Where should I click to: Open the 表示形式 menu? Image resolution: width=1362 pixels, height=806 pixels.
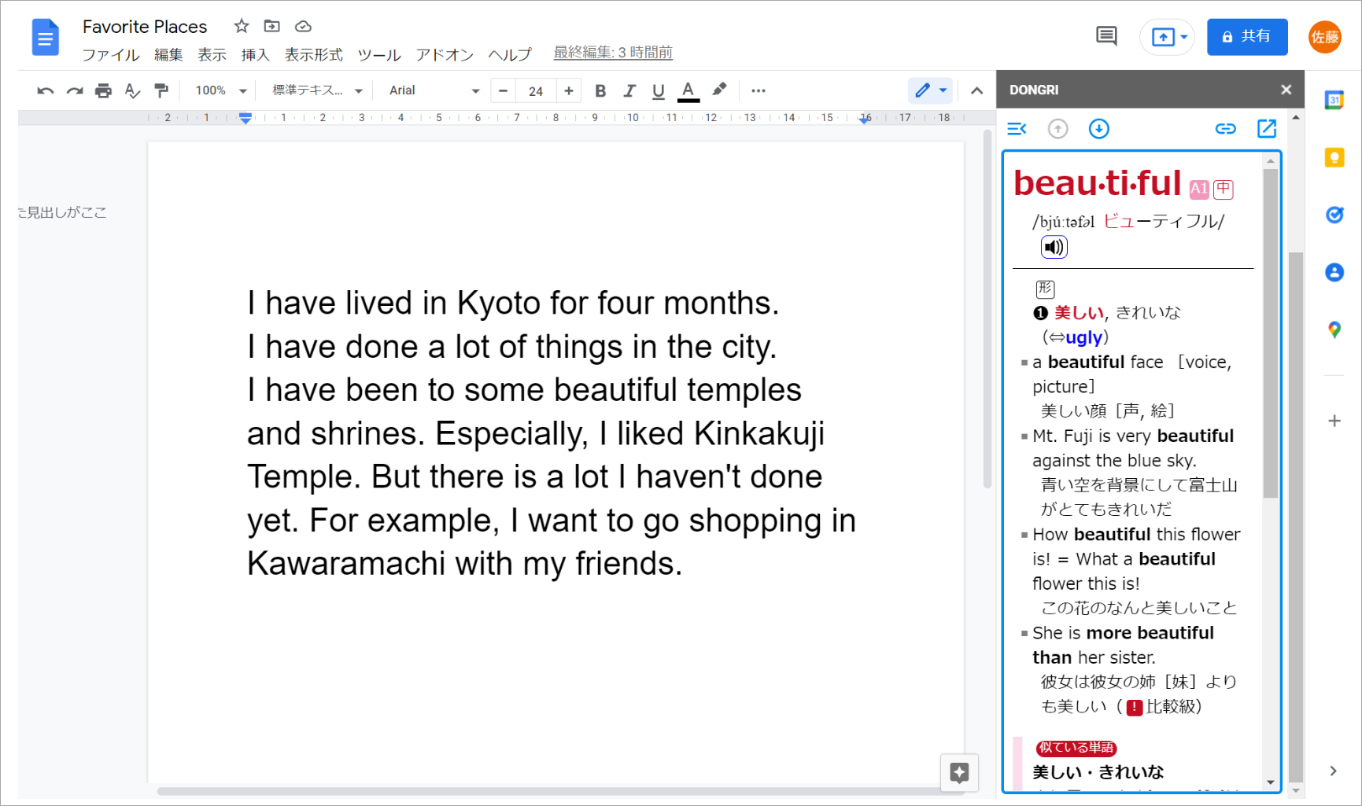[313, 54]
